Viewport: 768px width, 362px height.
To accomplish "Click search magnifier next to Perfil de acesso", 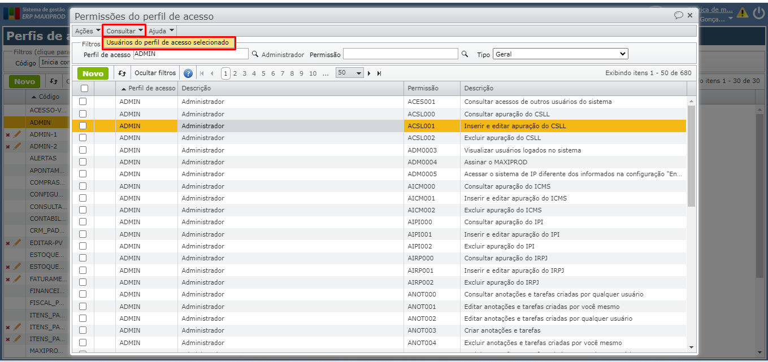I will [255, 54].
